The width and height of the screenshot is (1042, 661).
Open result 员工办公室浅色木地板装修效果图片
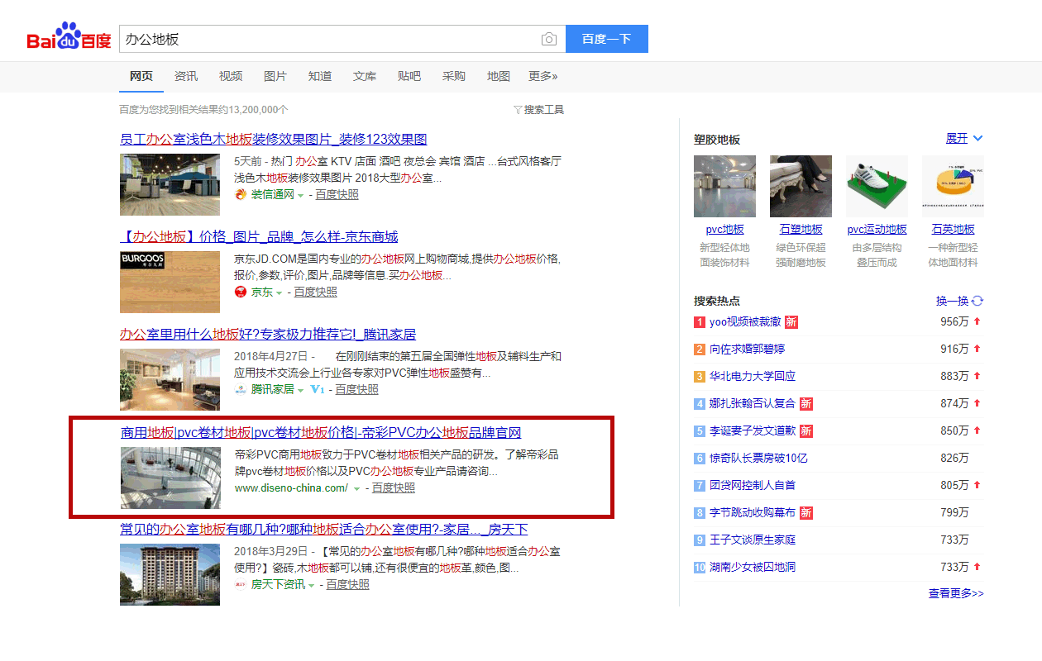tap(274, 139)
